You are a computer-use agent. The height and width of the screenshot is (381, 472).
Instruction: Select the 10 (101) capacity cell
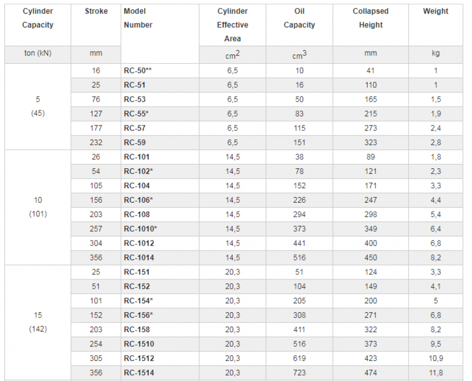click(38, 207)
